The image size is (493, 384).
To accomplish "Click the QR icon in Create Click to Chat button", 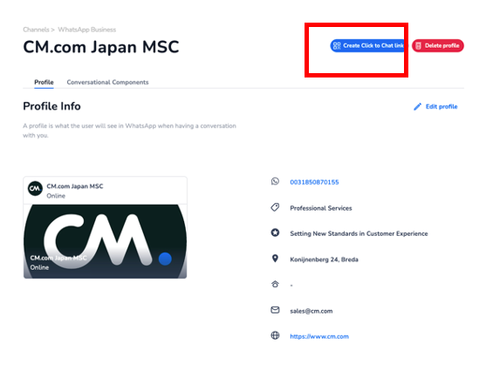I will tap(337, 46).
